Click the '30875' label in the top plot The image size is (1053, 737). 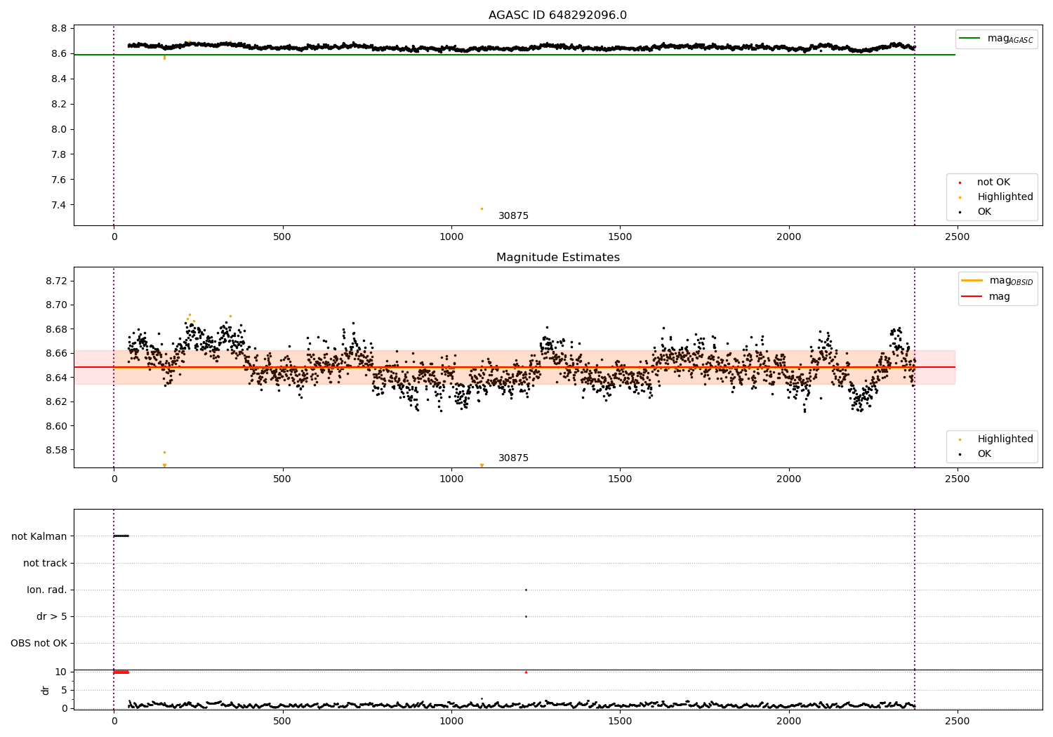[x=513, y=216]
